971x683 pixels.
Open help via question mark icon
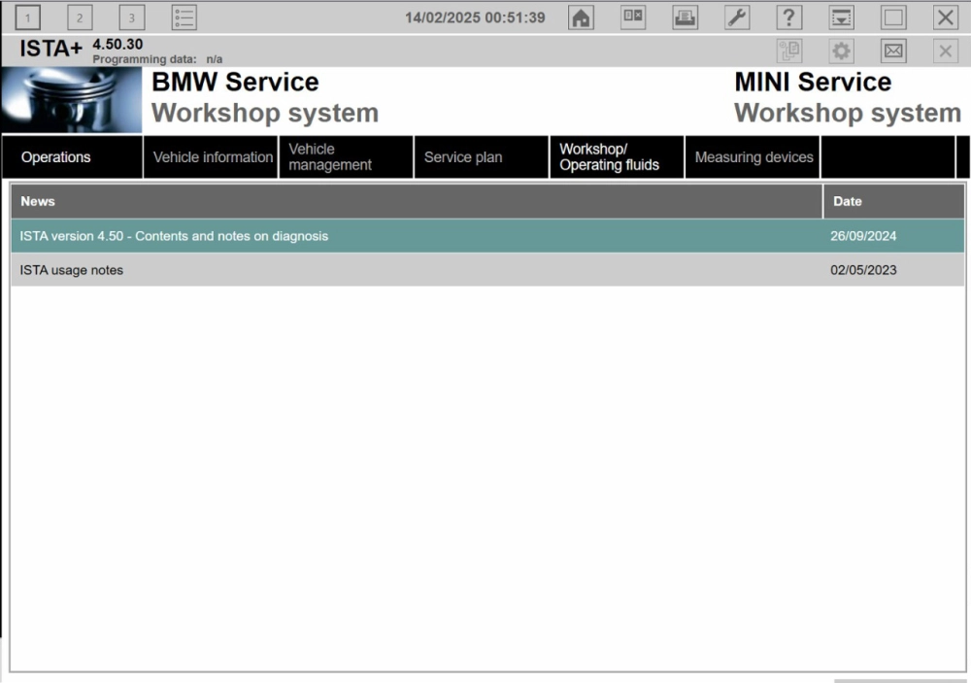tap(789, 17)
